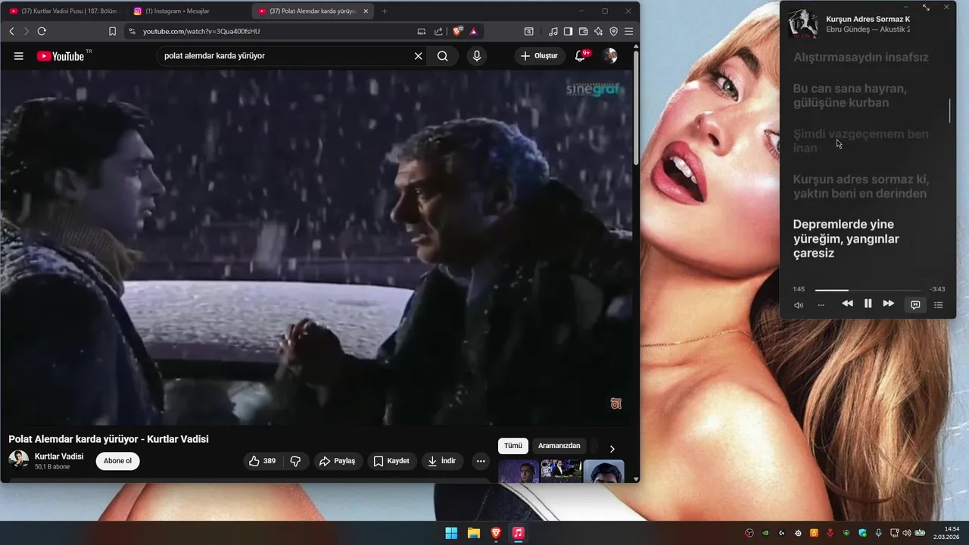Click the video player to pause
Screen dimensions: 969x545
pyautogui.click(x=316, y=248)
